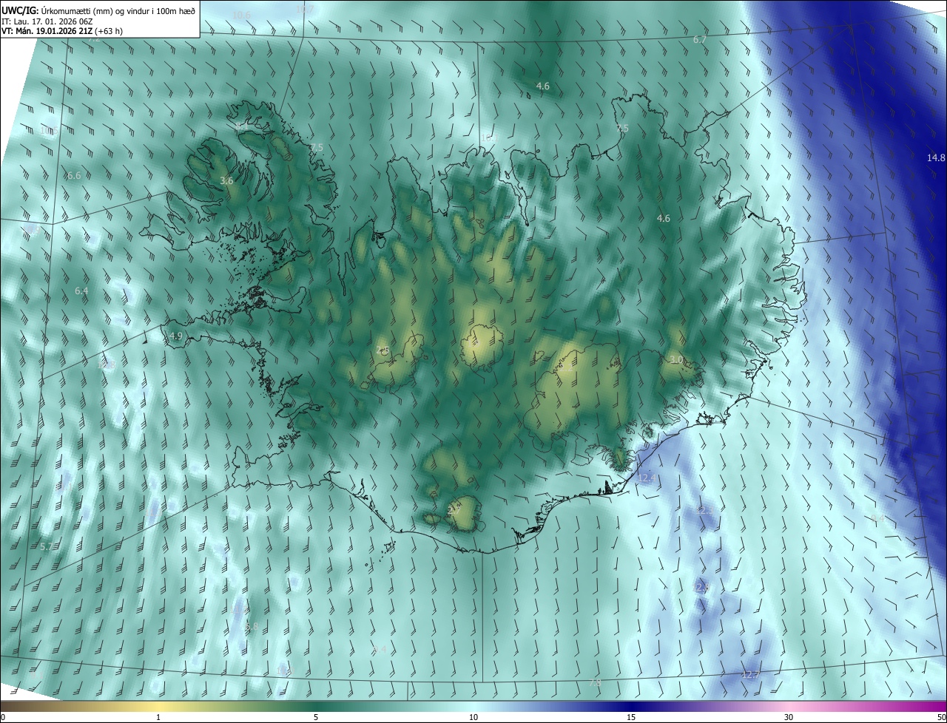Click the color scale tick label '1'
Screen dimensions: 947x723
tap(158, 717)
